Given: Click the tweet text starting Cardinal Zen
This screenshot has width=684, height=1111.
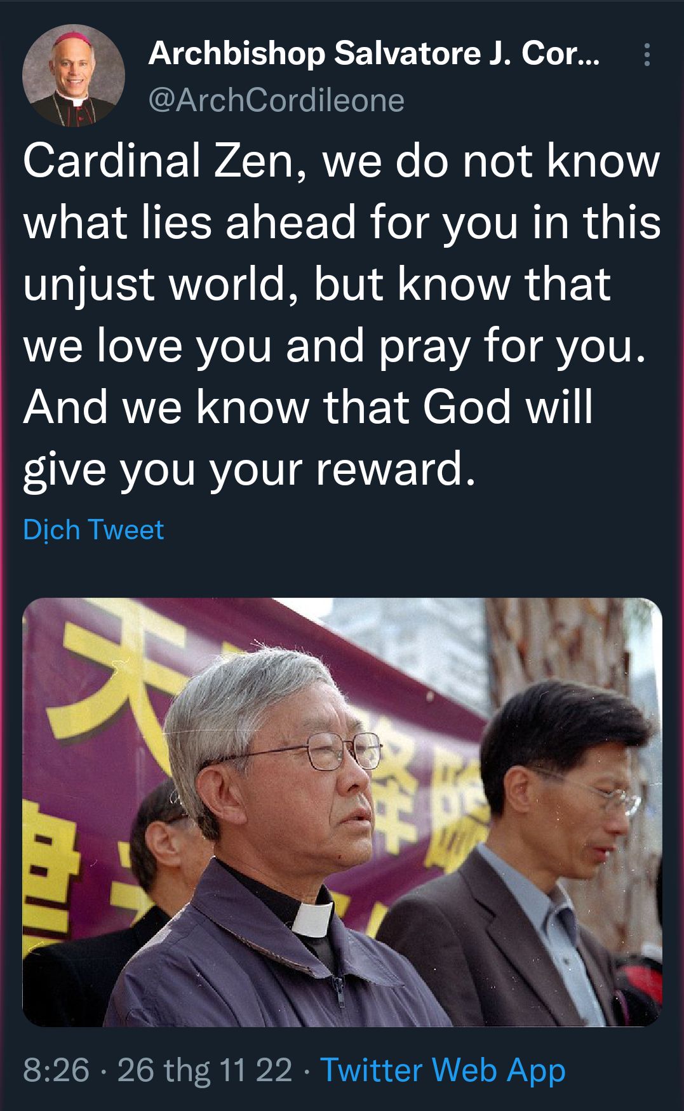Looking at the screenshot, I should (342, 314).
